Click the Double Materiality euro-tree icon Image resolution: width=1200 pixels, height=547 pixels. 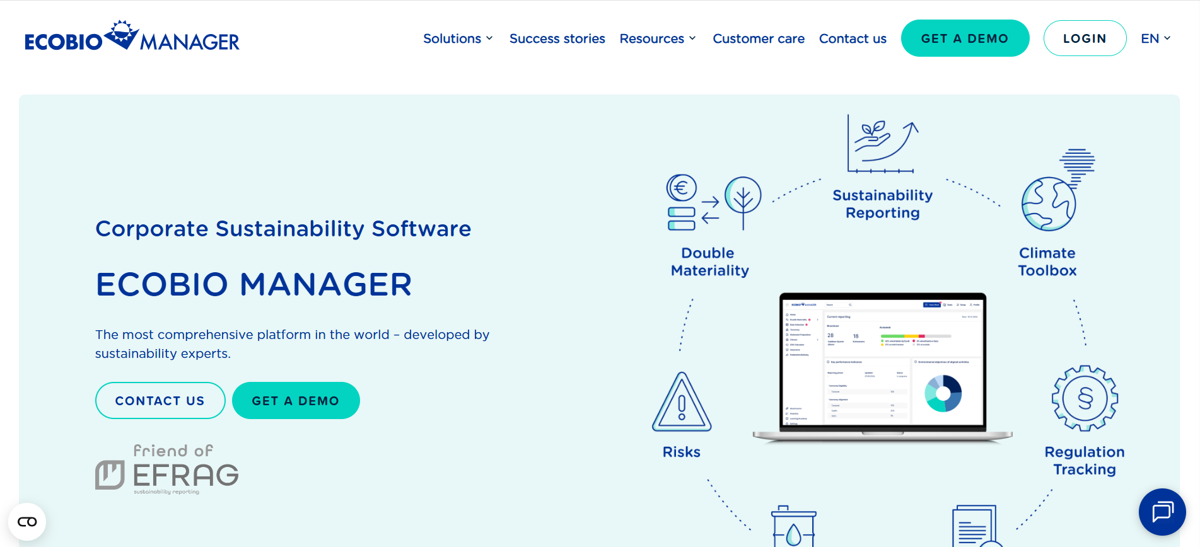click(x=713, y=203)
